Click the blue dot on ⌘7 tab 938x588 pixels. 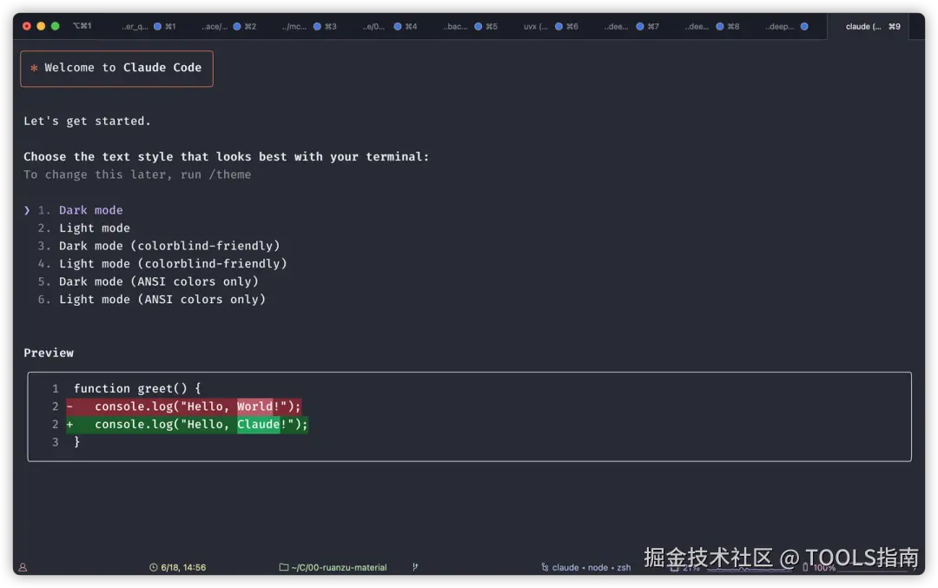tap(639, 26)
